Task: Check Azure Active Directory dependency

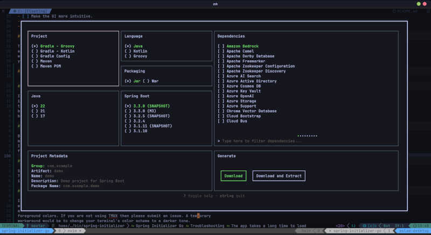Action: pyautogui.click(x=247, y=81)
